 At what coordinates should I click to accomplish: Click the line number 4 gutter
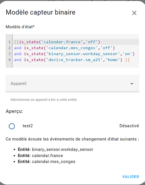click(9, 60)
